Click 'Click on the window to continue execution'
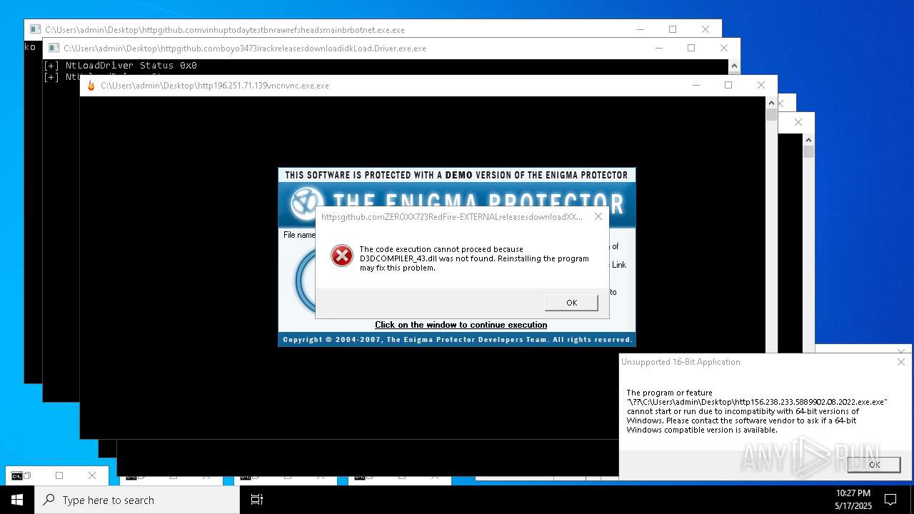The image size is (914, 514). pos(461,325)
